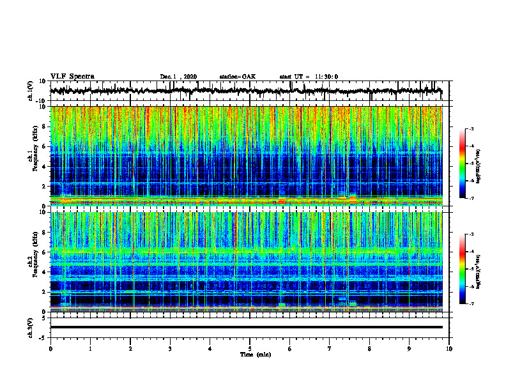Click the "-10" tick label on ch.1(V) axis
The image size is (506, 391).
42,101
